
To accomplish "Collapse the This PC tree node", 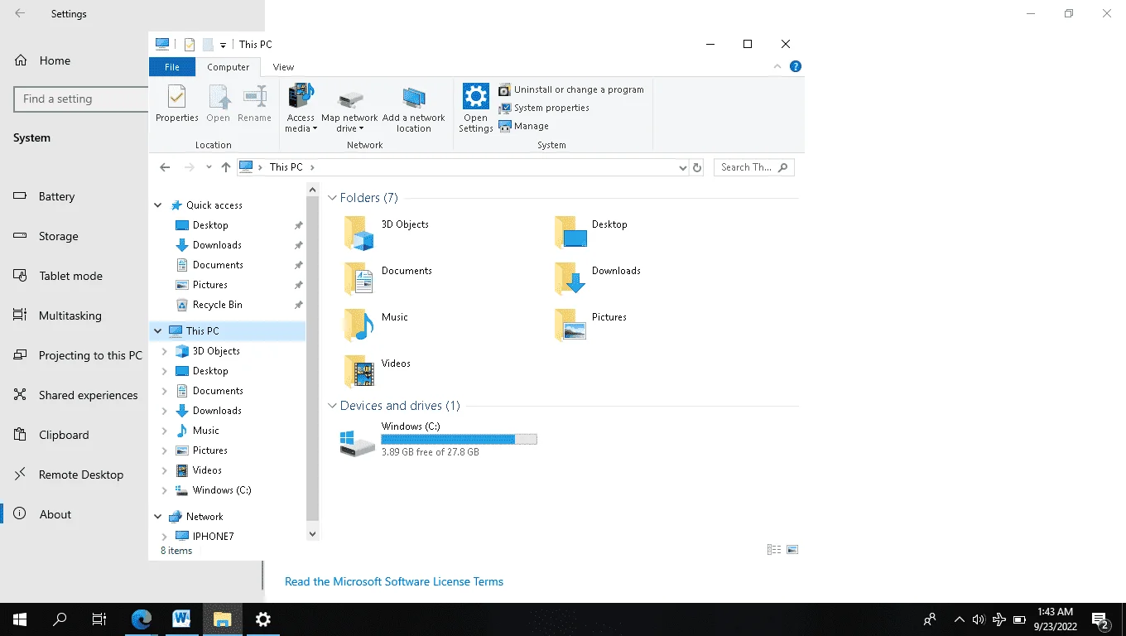I will 158,331.
